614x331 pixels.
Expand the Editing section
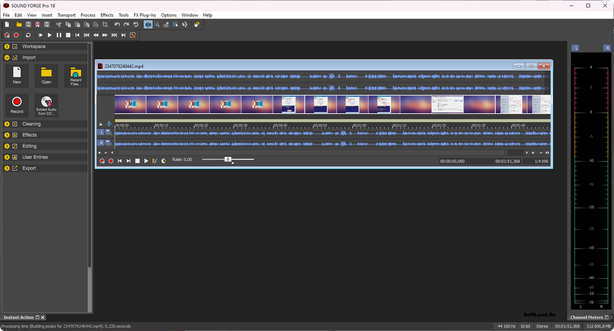click(7, 146)
